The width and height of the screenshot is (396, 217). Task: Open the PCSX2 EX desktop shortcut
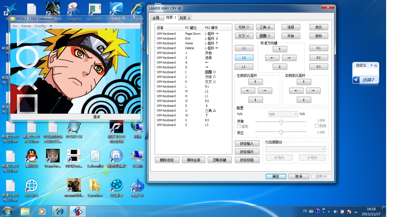click(74, 130)
